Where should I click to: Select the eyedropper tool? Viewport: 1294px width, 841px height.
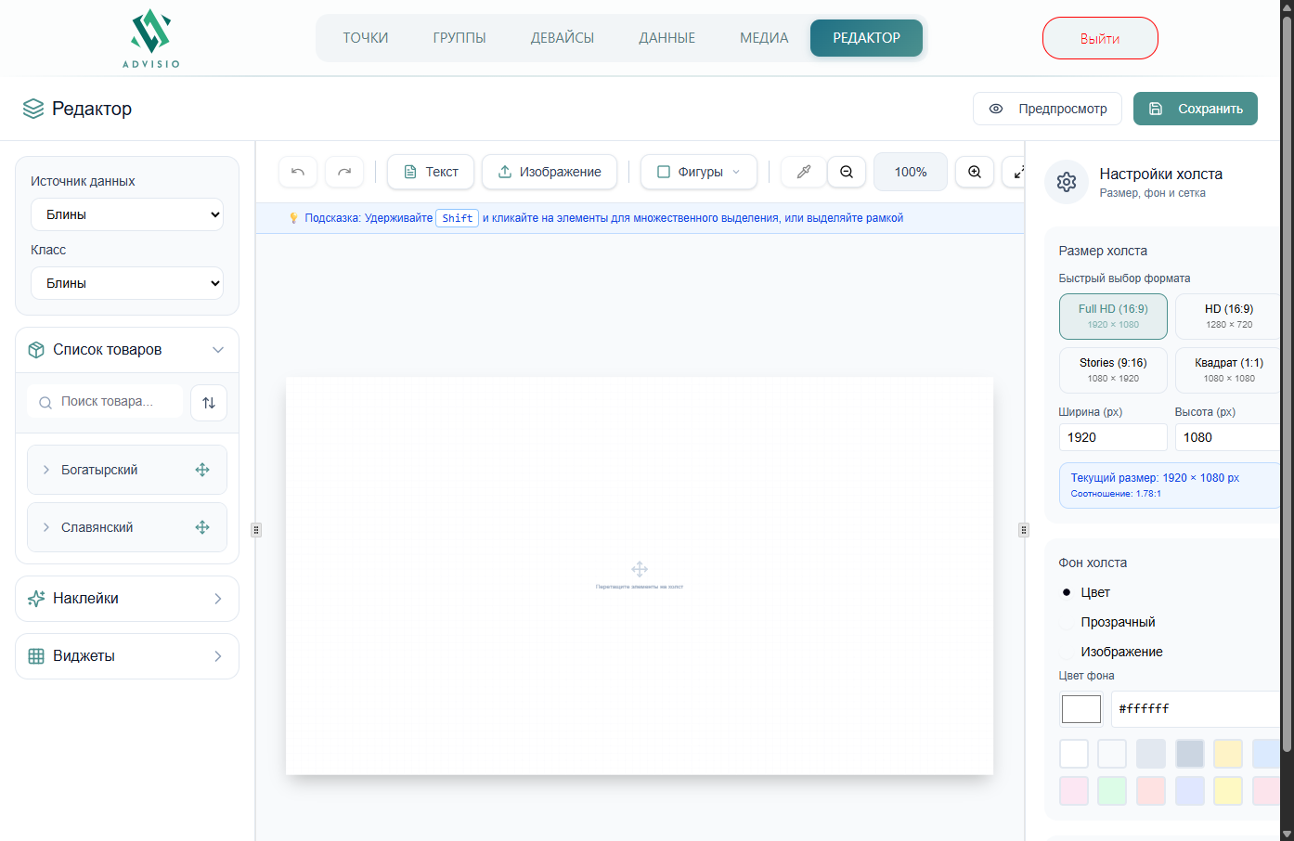point(804,172)
